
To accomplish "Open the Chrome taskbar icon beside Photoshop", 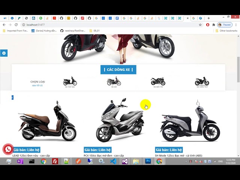I will coord(159,161).
